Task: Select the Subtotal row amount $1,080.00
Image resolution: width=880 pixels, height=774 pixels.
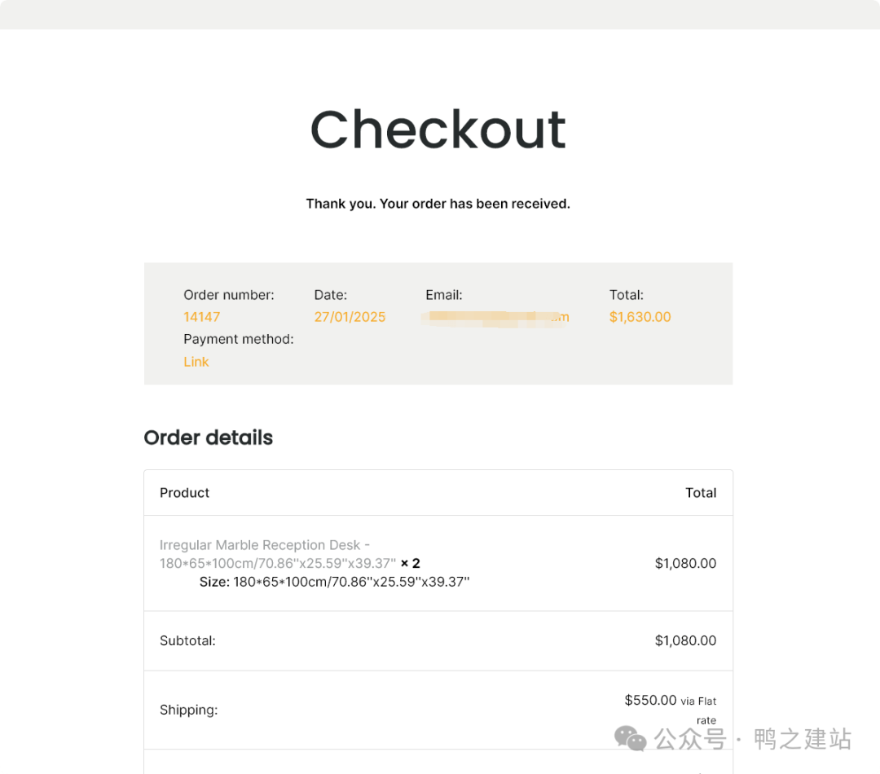Action: click(686, 640)
